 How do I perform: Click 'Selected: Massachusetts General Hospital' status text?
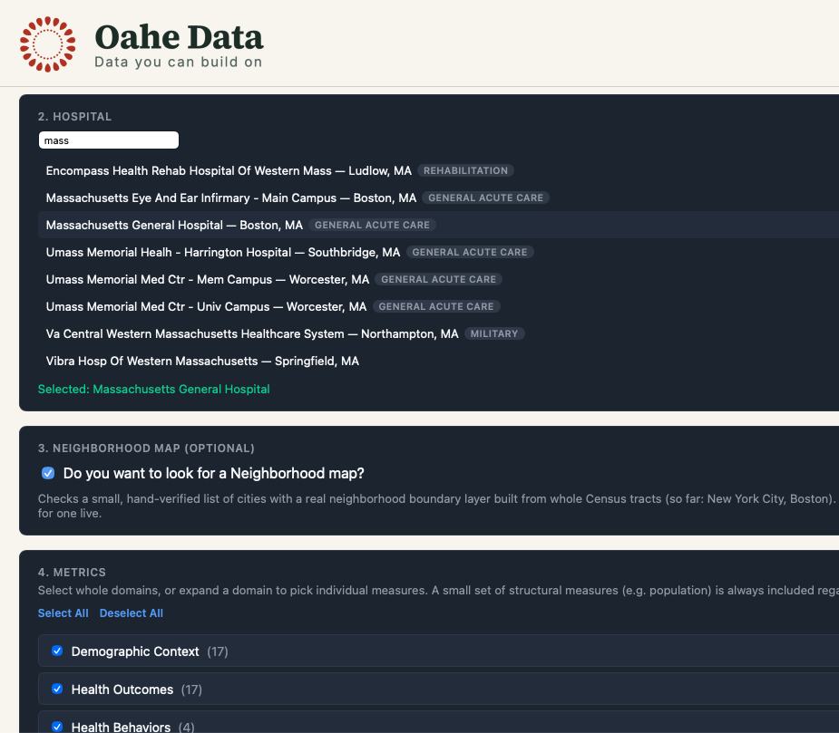(x=153, y=390)
